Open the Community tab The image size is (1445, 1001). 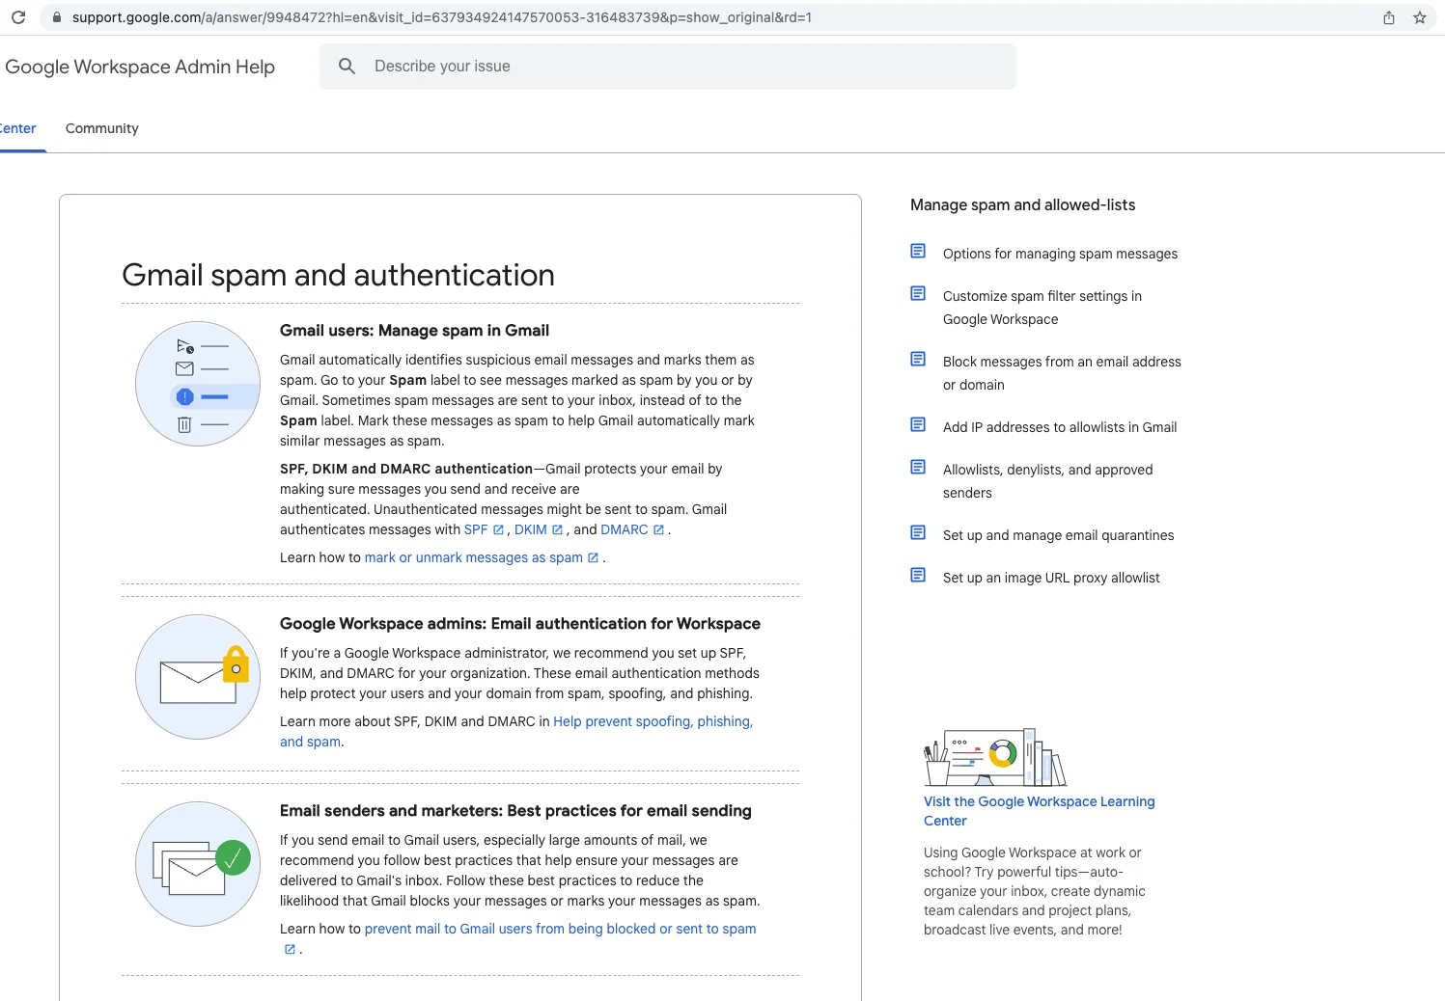click(102, 128)
